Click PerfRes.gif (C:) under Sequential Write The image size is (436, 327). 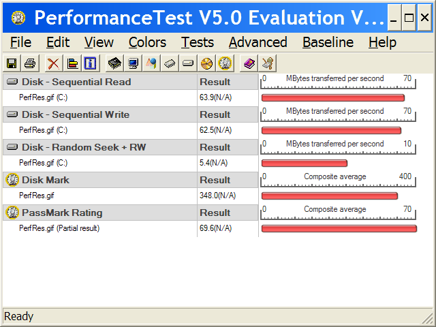click(43, 130)
